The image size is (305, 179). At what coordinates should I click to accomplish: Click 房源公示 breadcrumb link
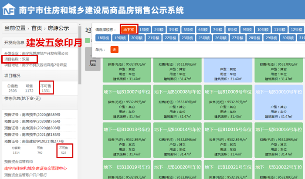pyautogui.click(x=58, y=28)
